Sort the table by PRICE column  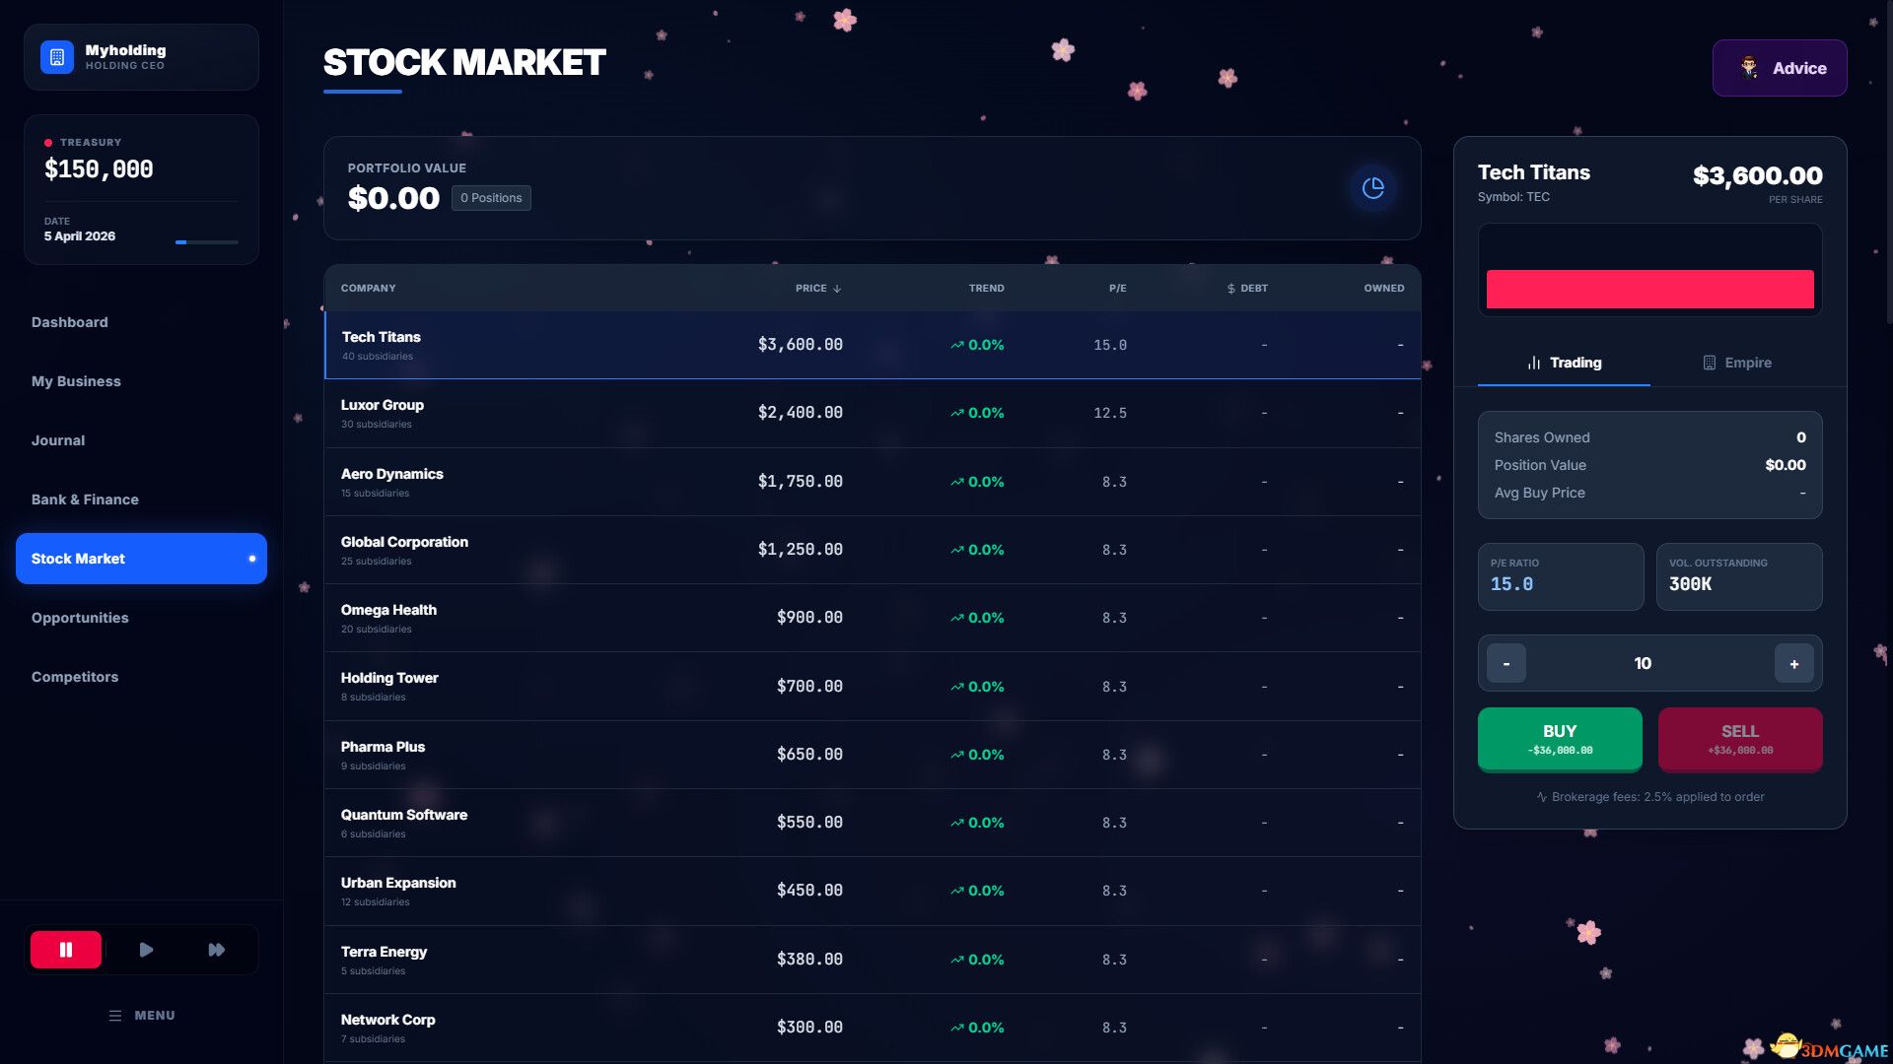tap(818, 289)
